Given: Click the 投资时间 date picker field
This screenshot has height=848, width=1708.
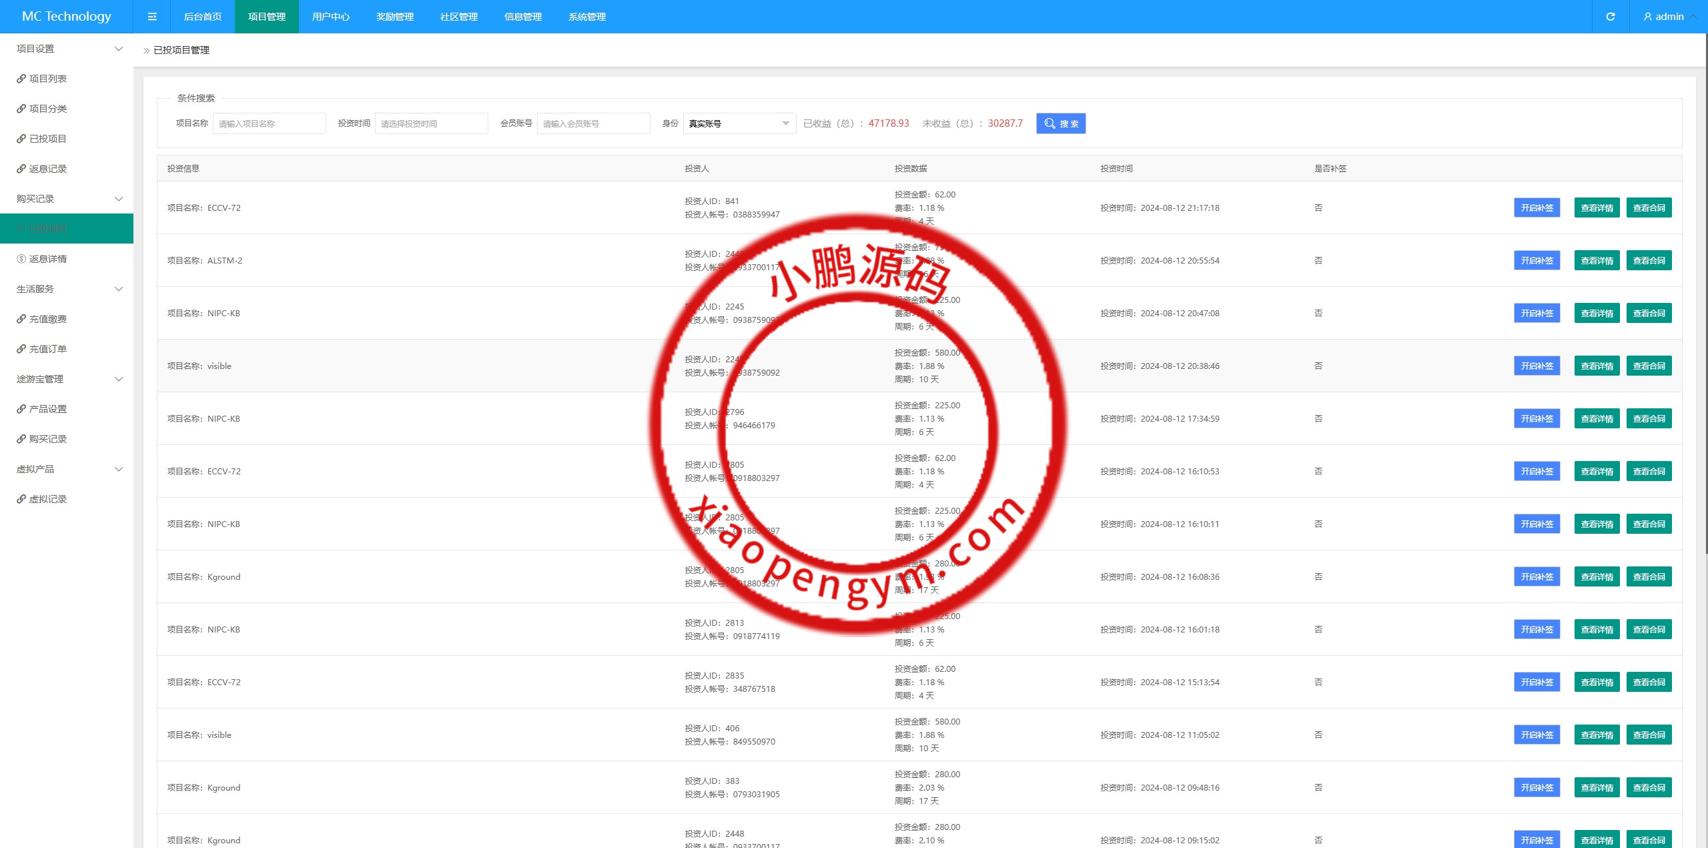Looking at the screenshot, I should [x=431, y=123].
